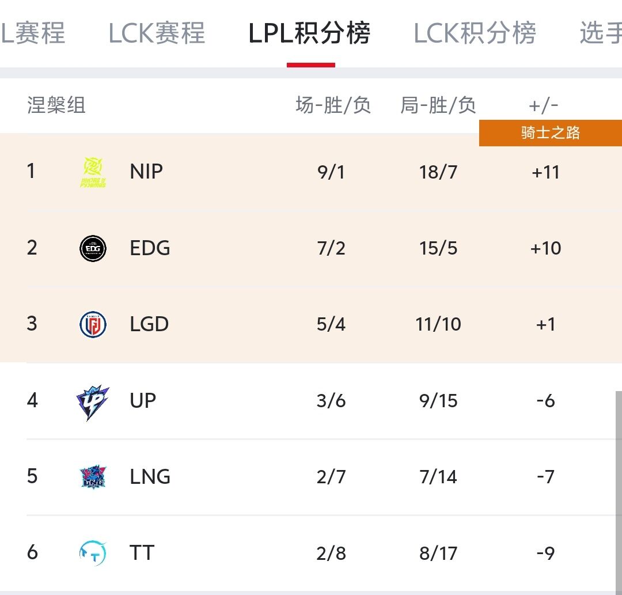Click the gray vertical scrollbar
622x595 pixels.
click(619, 490)
